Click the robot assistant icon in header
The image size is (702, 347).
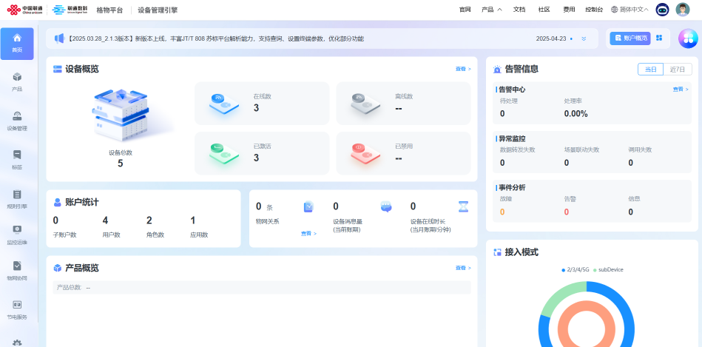[662, 10]
